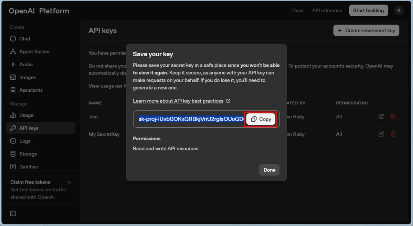Click the copy icon inside Copy button
The height and width of the screenshot is (226, 413).
[x=254, y=119]
